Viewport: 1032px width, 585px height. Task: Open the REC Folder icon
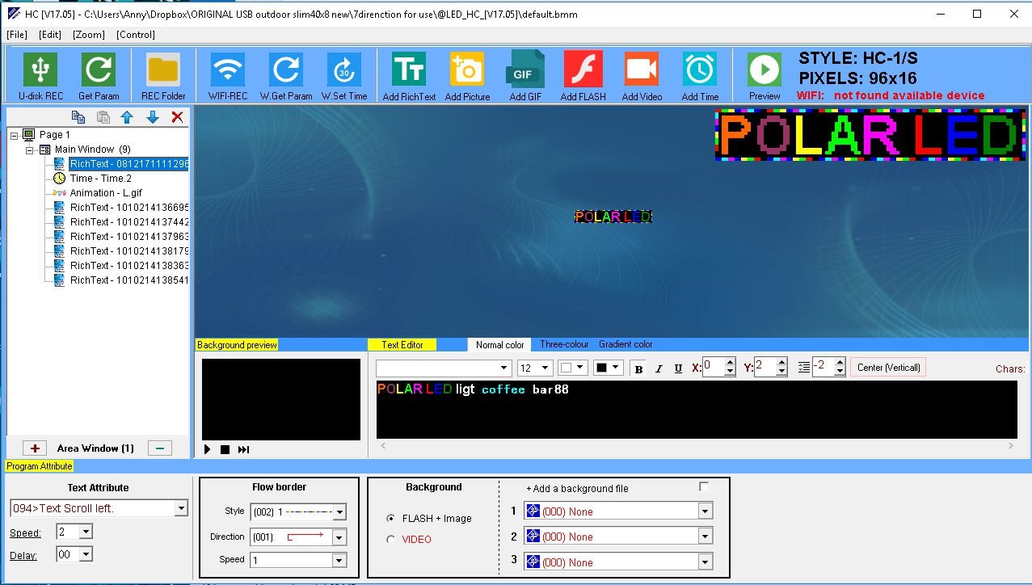[x=163, y=71]
